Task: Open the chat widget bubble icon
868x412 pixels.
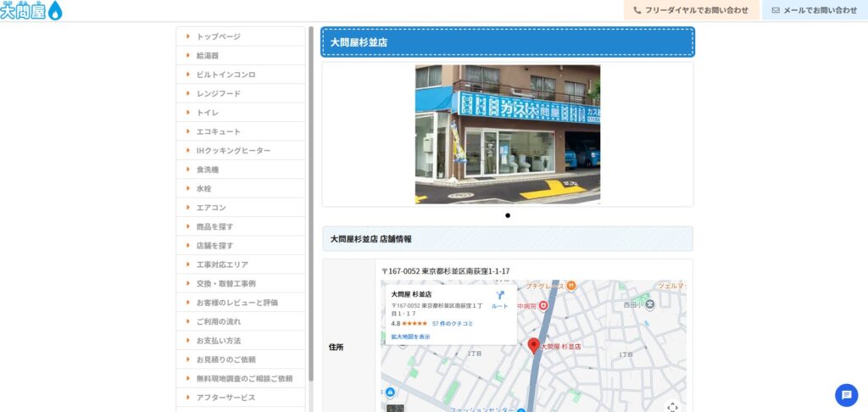Action: tap(846, 395)
